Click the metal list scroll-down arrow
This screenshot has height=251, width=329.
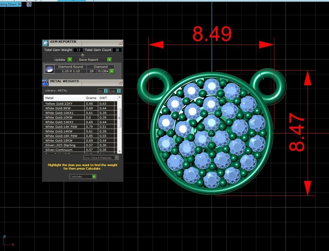tap(120, 151)
